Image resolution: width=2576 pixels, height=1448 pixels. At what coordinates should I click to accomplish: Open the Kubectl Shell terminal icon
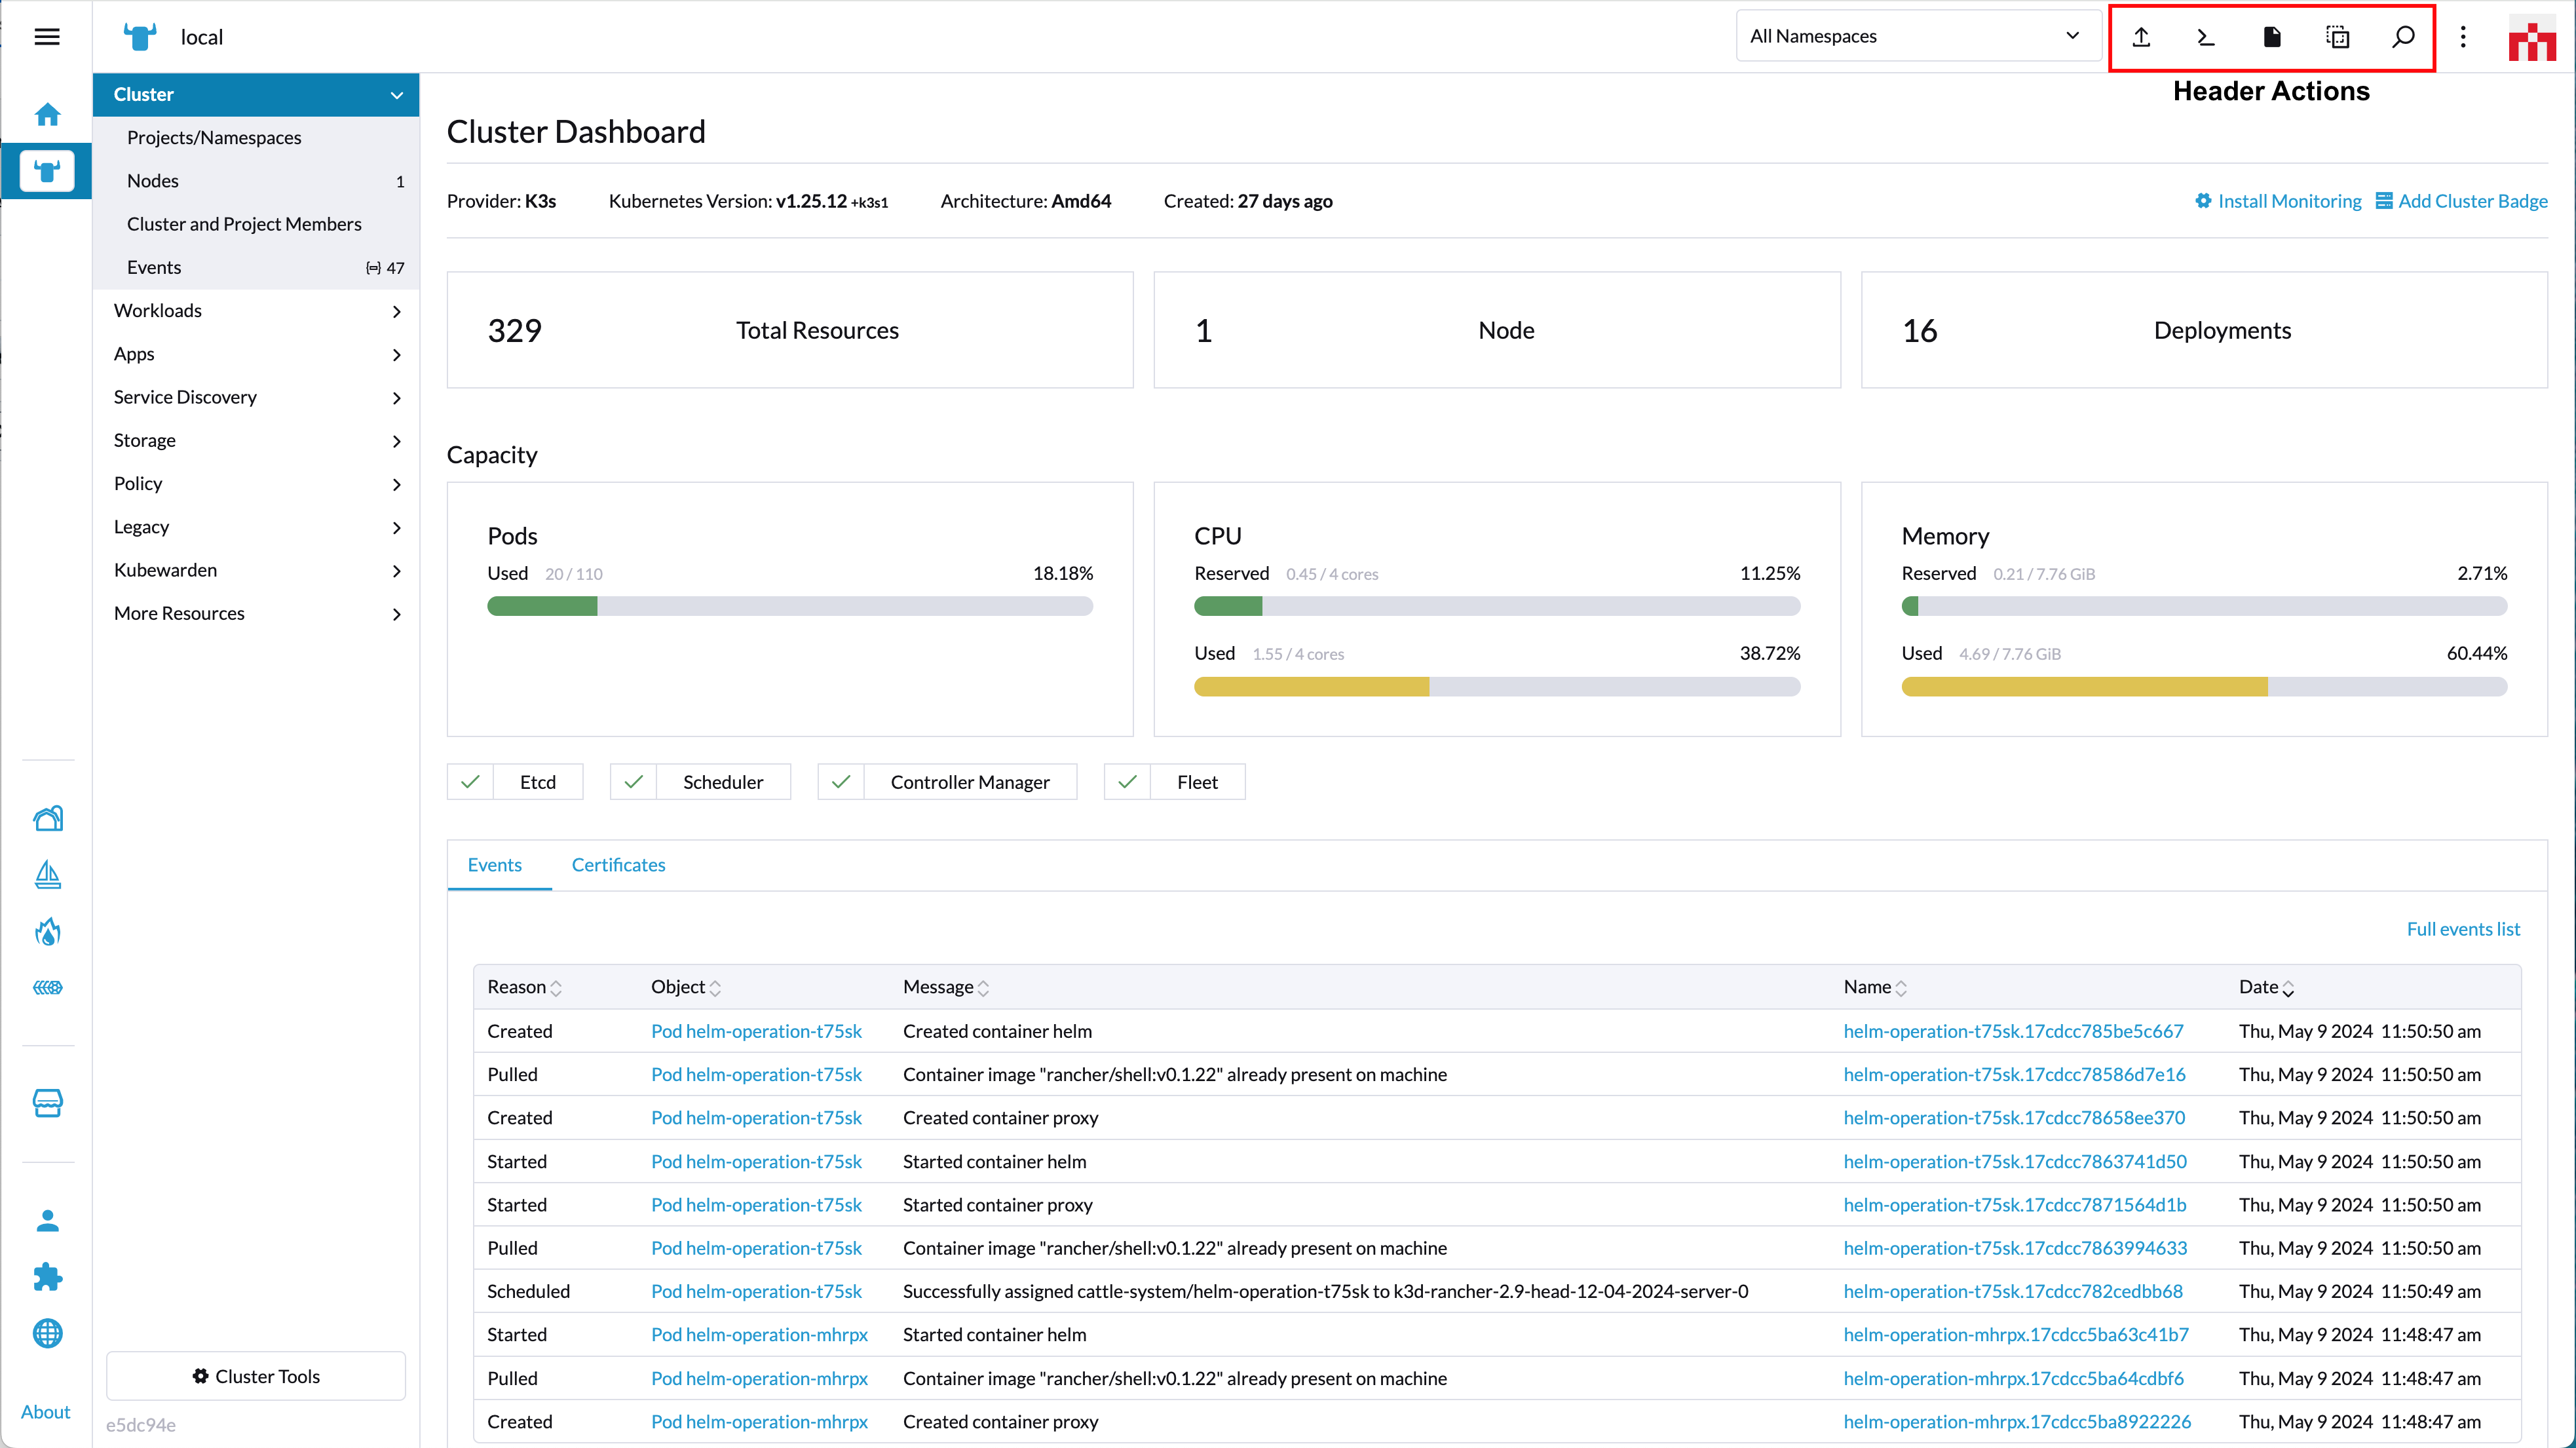pyautogui.click(x=2206, y=37)
